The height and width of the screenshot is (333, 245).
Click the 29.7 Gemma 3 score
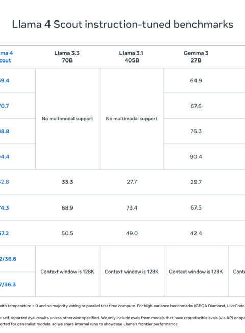point(196,182)
